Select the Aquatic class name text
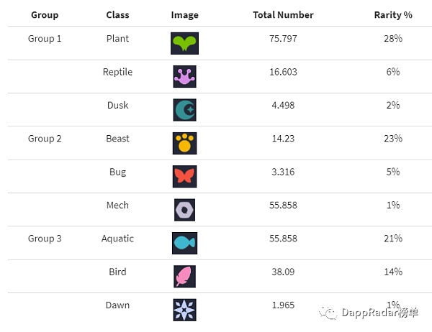 click(x=117, y=239)
